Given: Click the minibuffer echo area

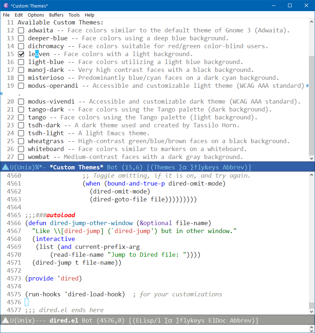Looking at the screenshot, I should (x=154, y=329).
